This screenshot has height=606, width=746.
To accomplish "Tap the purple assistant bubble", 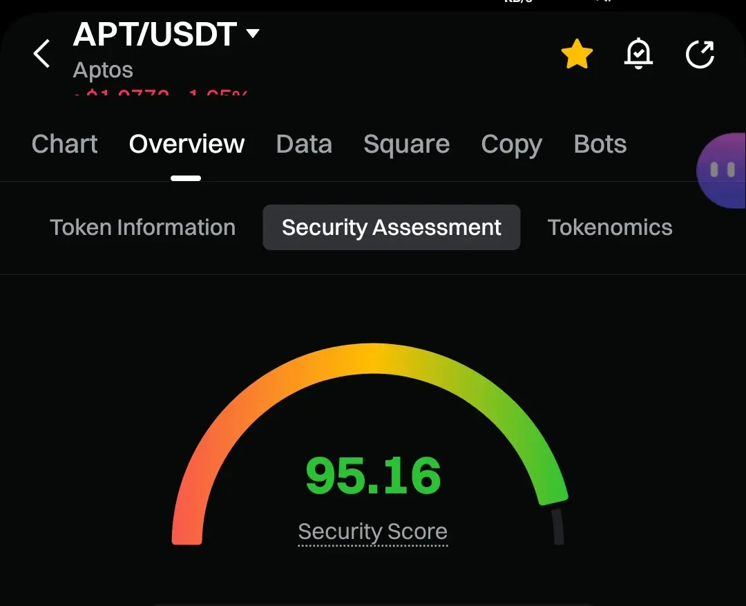I will click(x=721, y=171).
